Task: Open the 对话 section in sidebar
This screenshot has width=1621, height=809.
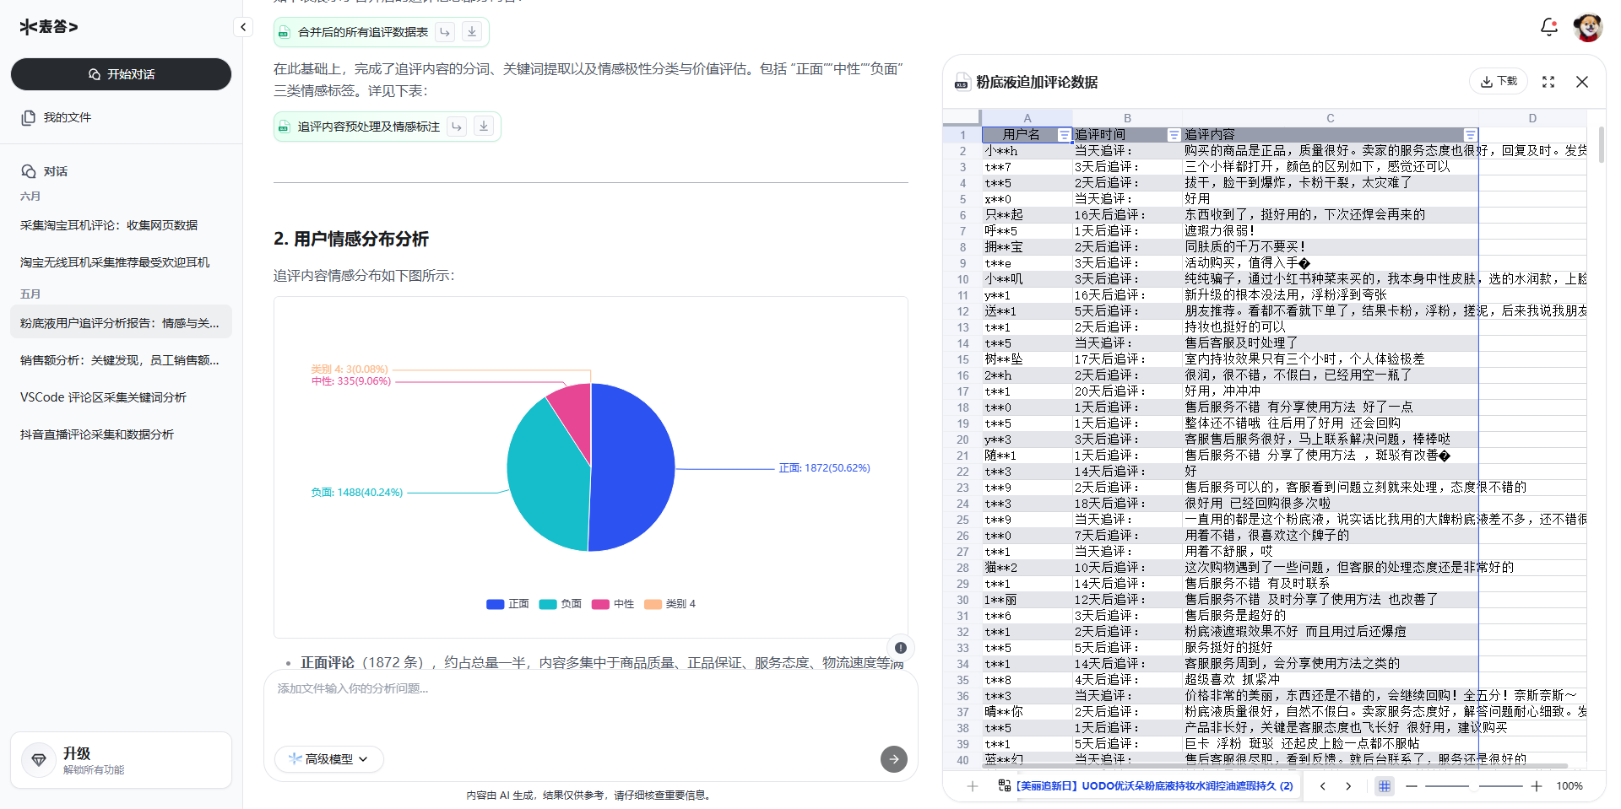Action: click(x=55, y=171)
